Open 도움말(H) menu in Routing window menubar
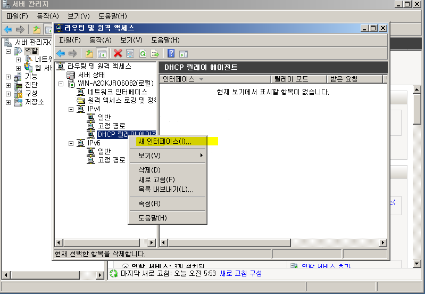This screenshot has height=294, width=425. point(165,40)
